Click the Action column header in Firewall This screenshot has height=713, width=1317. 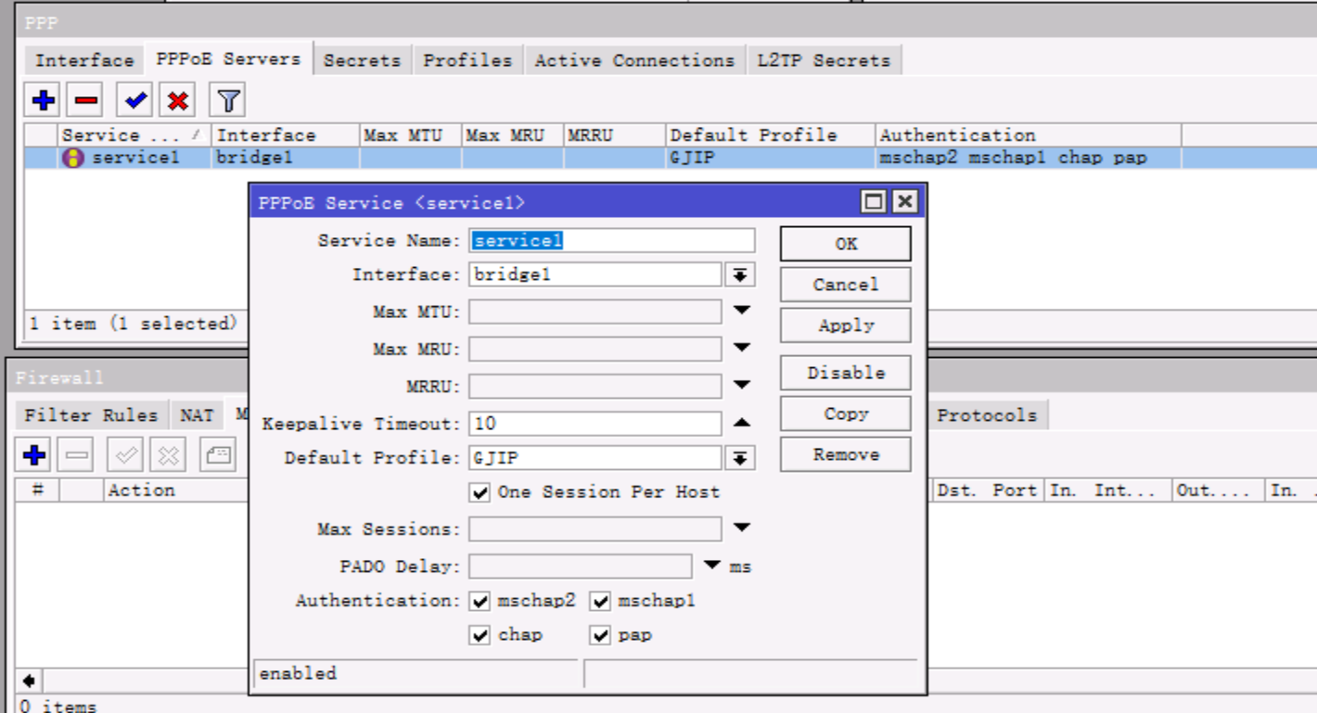click(x=176, y=490)
